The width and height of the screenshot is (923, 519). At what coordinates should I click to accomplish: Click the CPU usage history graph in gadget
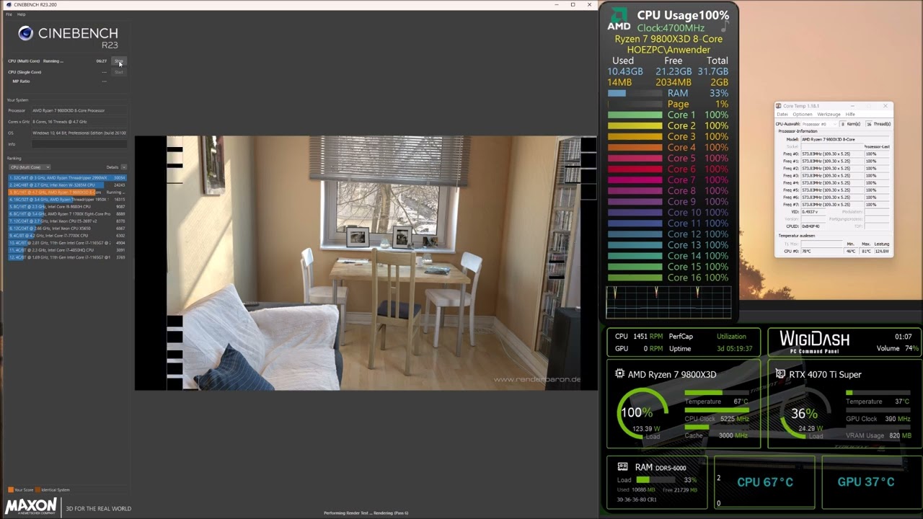coord(668,301)
